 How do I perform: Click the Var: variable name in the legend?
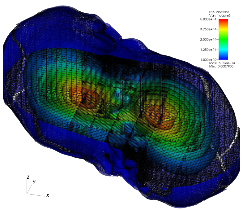(219, 15)
